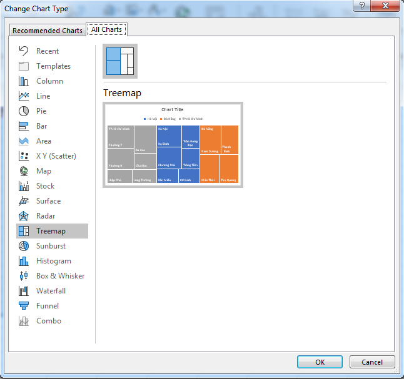Screen dimensions: 404x379
Task: Open the Templates folder icon
Action: 24,66
